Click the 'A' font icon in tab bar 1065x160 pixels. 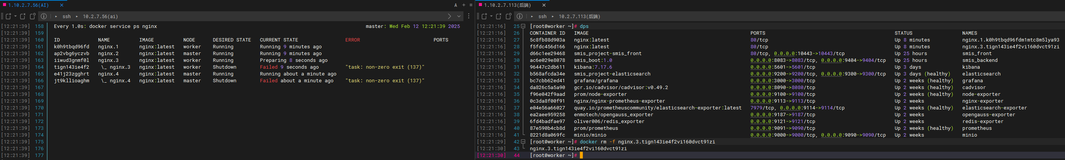[456, 5]
